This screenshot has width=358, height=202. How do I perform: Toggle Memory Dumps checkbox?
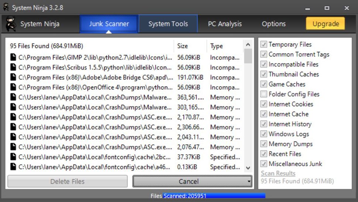pyautogui.click(x=264, y=144)
